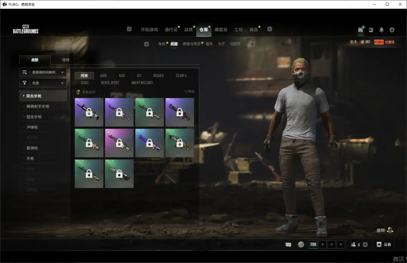
Task: Click the A key hint left of 角色
Action: [146, 44]
